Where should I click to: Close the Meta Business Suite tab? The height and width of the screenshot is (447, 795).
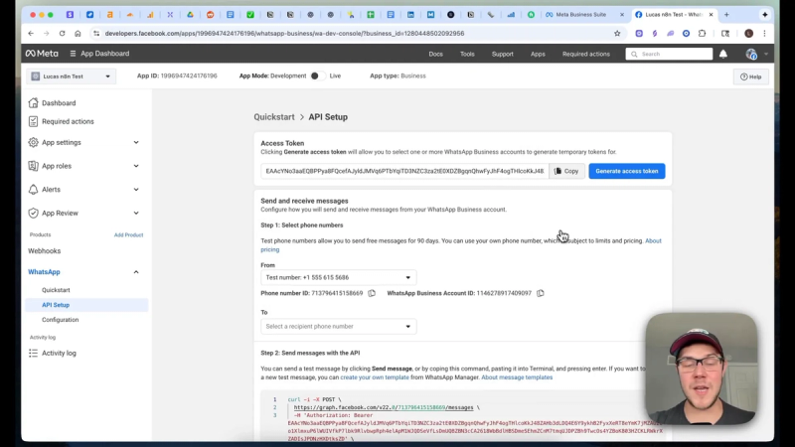[x=622, y=15]
